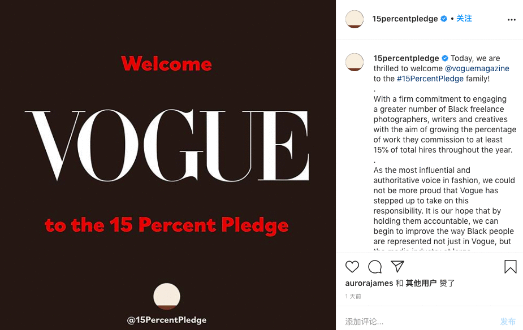
Task: Open 15percentpledge username in caption
Action: click(406, 58)
